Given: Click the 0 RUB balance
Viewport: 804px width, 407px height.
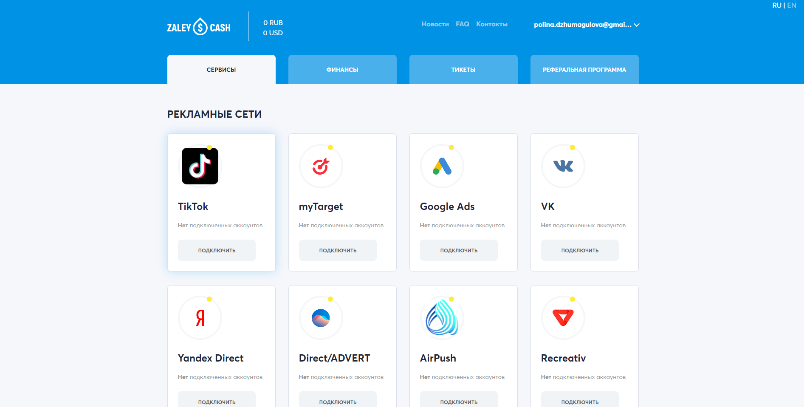Looking at the screenshot, I should click(x=273, y=23).
